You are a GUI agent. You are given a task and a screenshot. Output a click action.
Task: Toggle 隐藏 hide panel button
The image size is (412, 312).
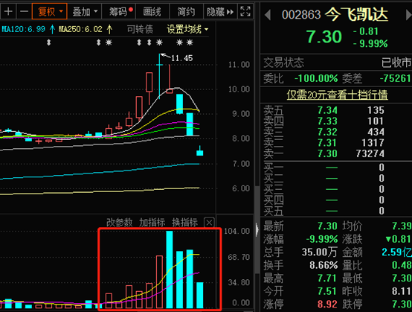click(x=220, y=12)
